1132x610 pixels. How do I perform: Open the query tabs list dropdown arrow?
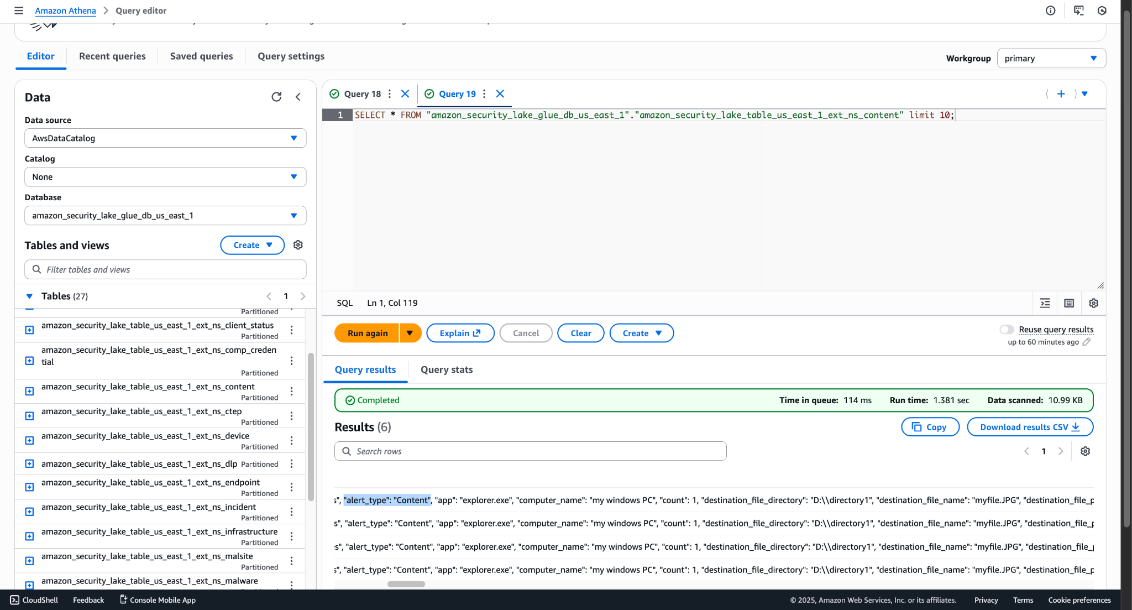pos(1084,94)
